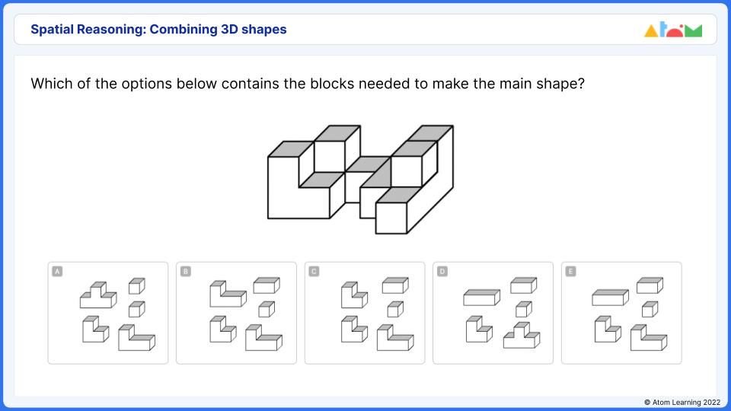Click the letter D badge

click(x=442, y=271)
